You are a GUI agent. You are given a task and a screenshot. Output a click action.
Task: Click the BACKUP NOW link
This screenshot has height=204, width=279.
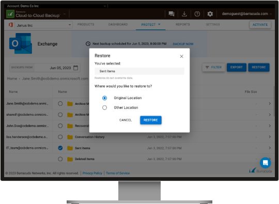click(x=183, y=44)
